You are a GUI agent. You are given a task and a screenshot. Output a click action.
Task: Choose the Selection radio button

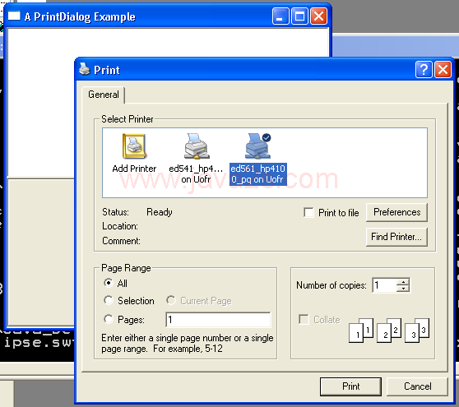109,300
